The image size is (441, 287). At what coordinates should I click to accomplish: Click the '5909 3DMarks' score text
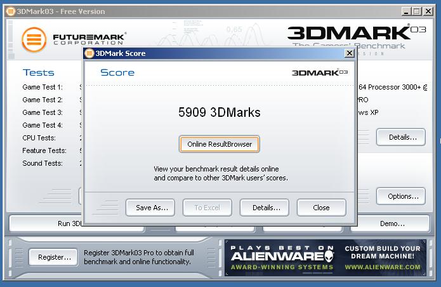pos(220,112)
